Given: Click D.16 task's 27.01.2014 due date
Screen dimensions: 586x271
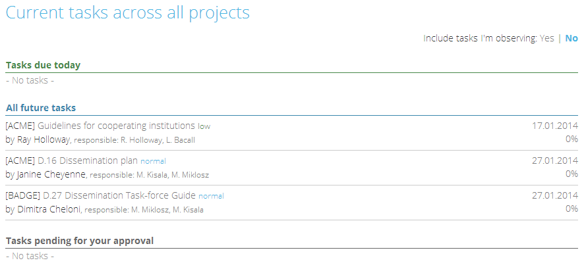Looking at the screenshot, I should pyautogui.click(x=554, y=160).
